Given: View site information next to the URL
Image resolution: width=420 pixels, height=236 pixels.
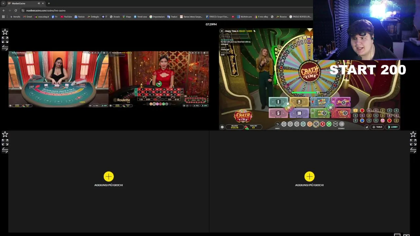Looking at the screenshot, I should (23, 10).
